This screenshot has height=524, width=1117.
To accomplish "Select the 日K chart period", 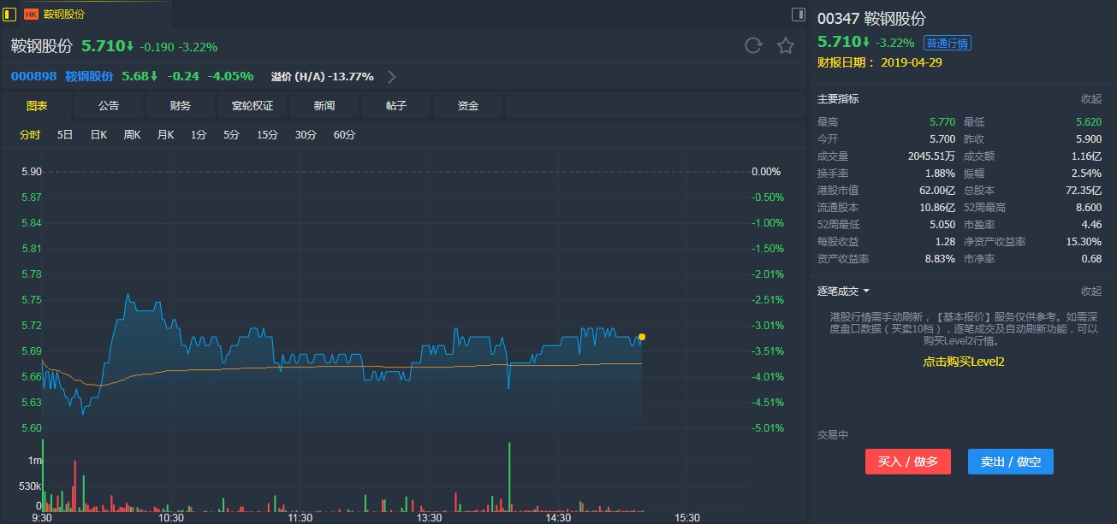I will (98, 135).
